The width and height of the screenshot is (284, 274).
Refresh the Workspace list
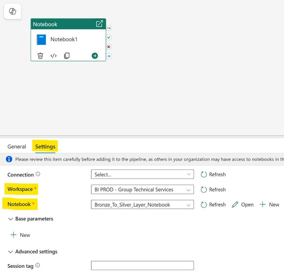[x=213, y=189]
